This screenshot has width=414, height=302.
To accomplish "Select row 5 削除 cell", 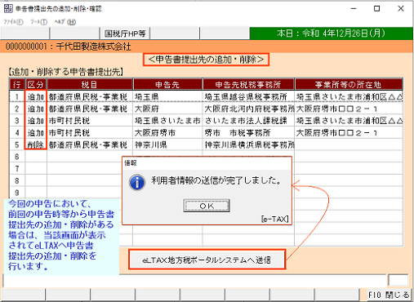I will click(x=36, y=144).
